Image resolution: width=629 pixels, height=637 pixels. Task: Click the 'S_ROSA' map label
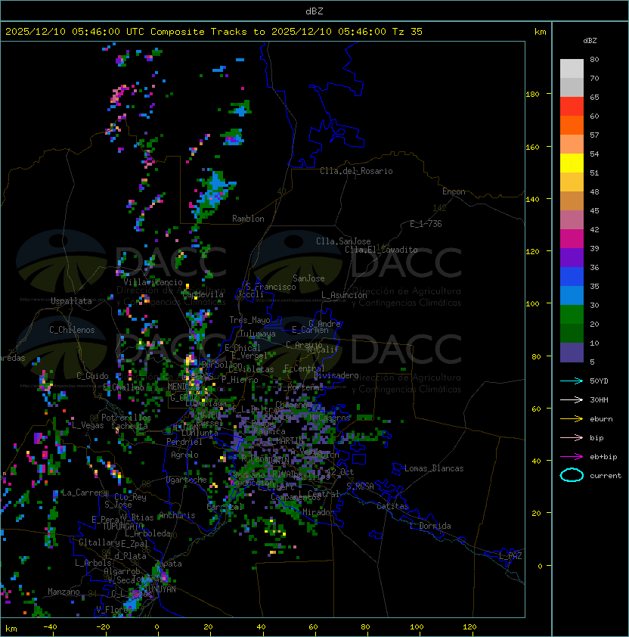360,486
